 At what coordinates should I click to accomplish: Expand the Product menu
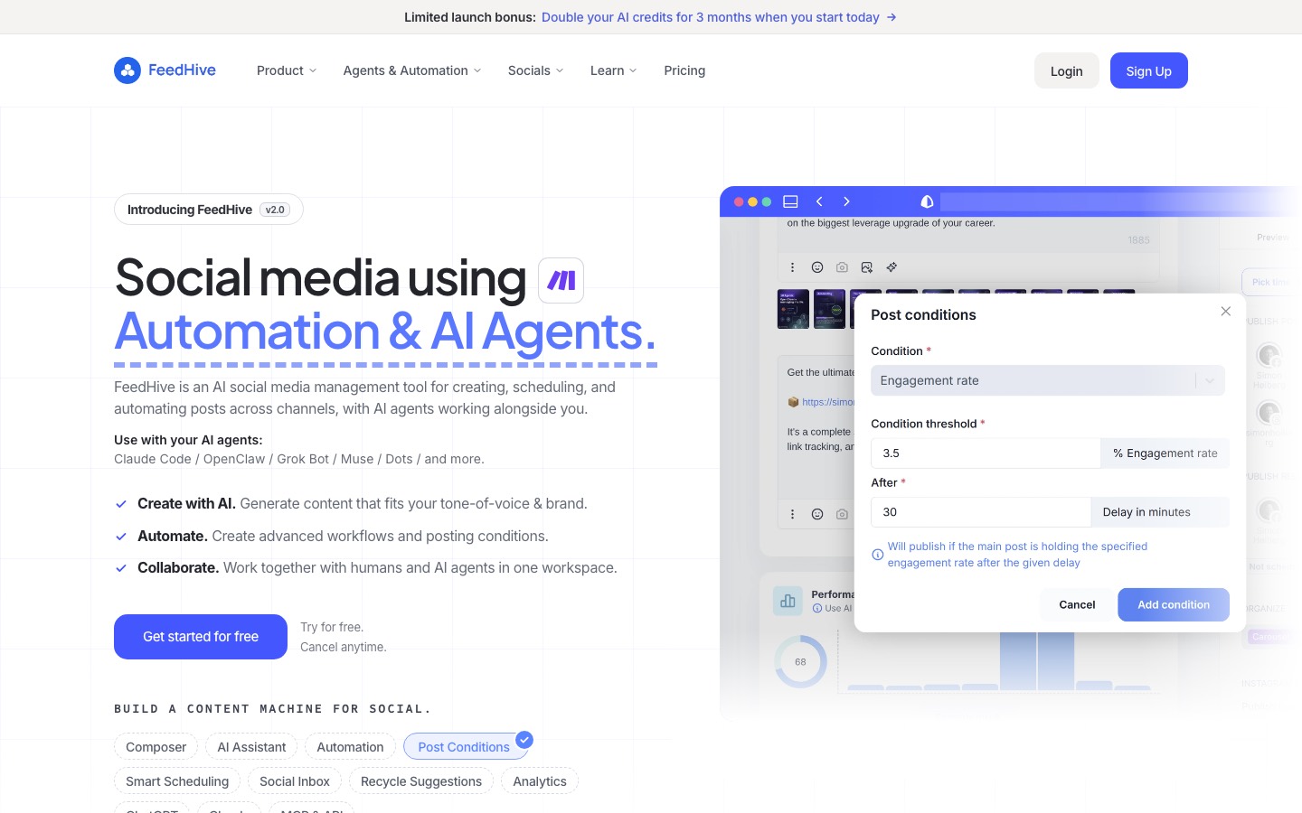(x=286, y=70)
